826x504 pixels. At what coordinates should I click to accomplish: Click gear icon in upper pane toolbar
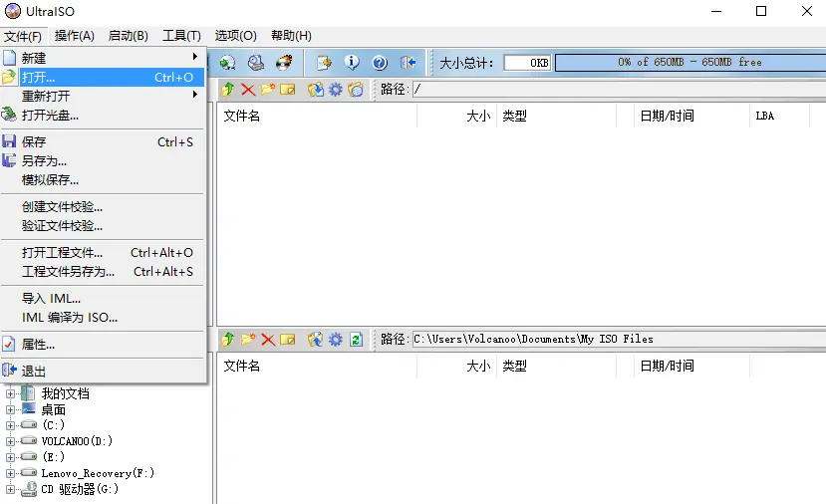click(x=336, y=90)
